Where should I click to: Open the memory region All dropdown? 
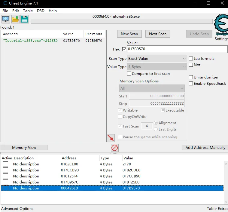pyautogui.click(x=152, y=88)
